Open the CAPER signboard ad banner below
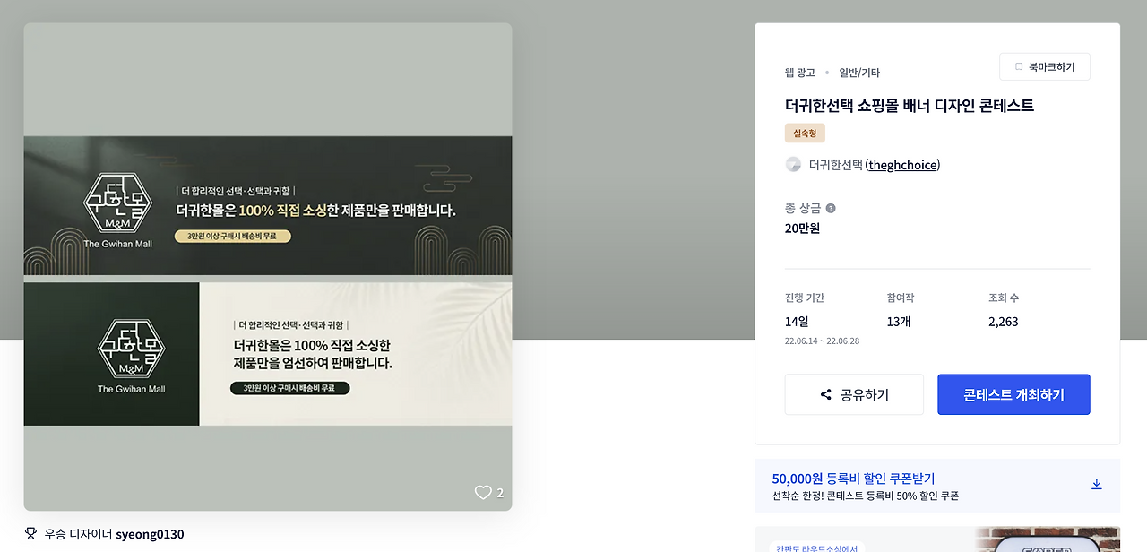The height and width of the screenshot is (552, 1147). click(x=937, y=542)
